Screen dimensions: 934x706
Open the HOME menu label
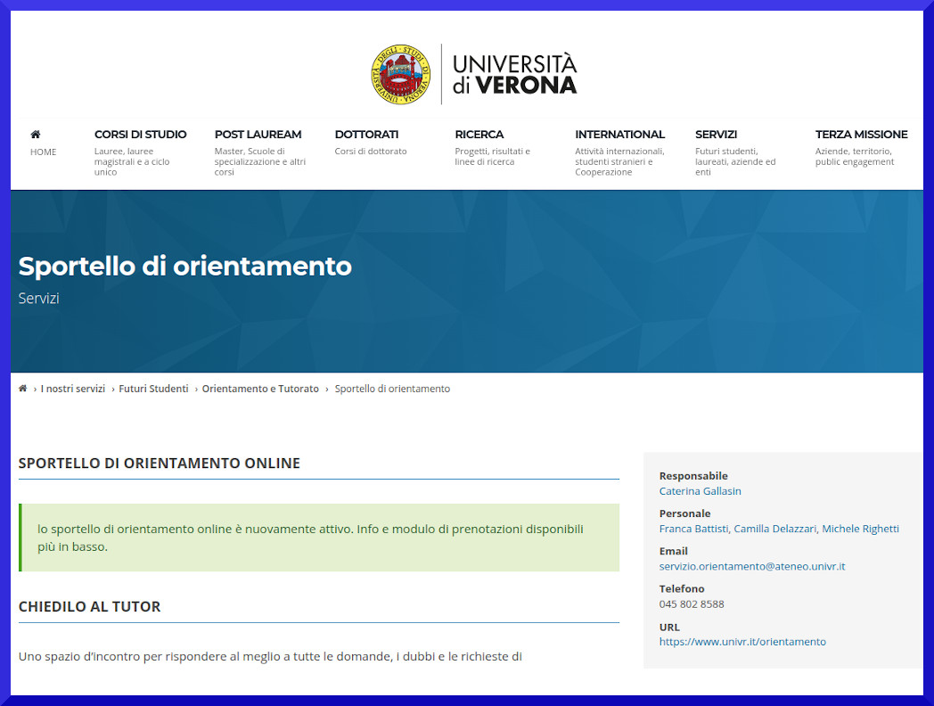44,152
